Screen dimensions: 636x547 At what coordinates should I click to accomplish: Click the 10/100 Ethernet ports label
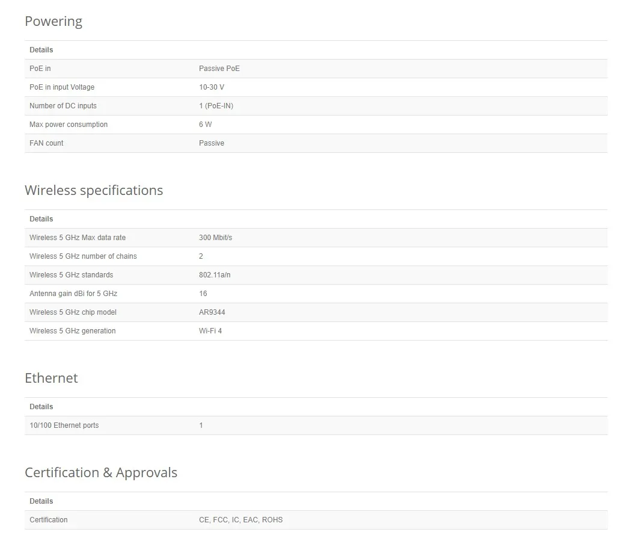tap(64, 425)
